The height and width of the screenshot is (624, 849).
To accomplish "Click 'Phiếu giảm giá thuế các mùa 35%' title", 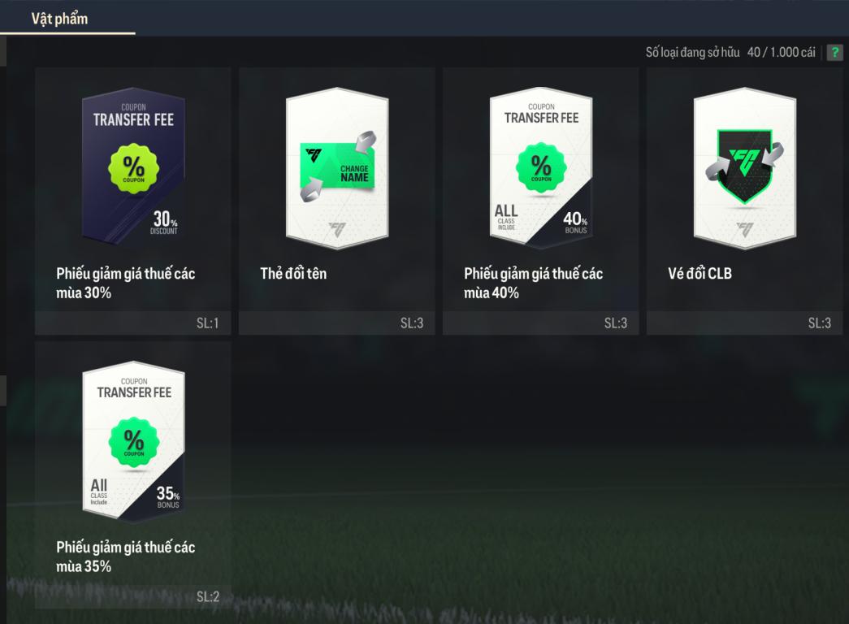I will 126,557.
